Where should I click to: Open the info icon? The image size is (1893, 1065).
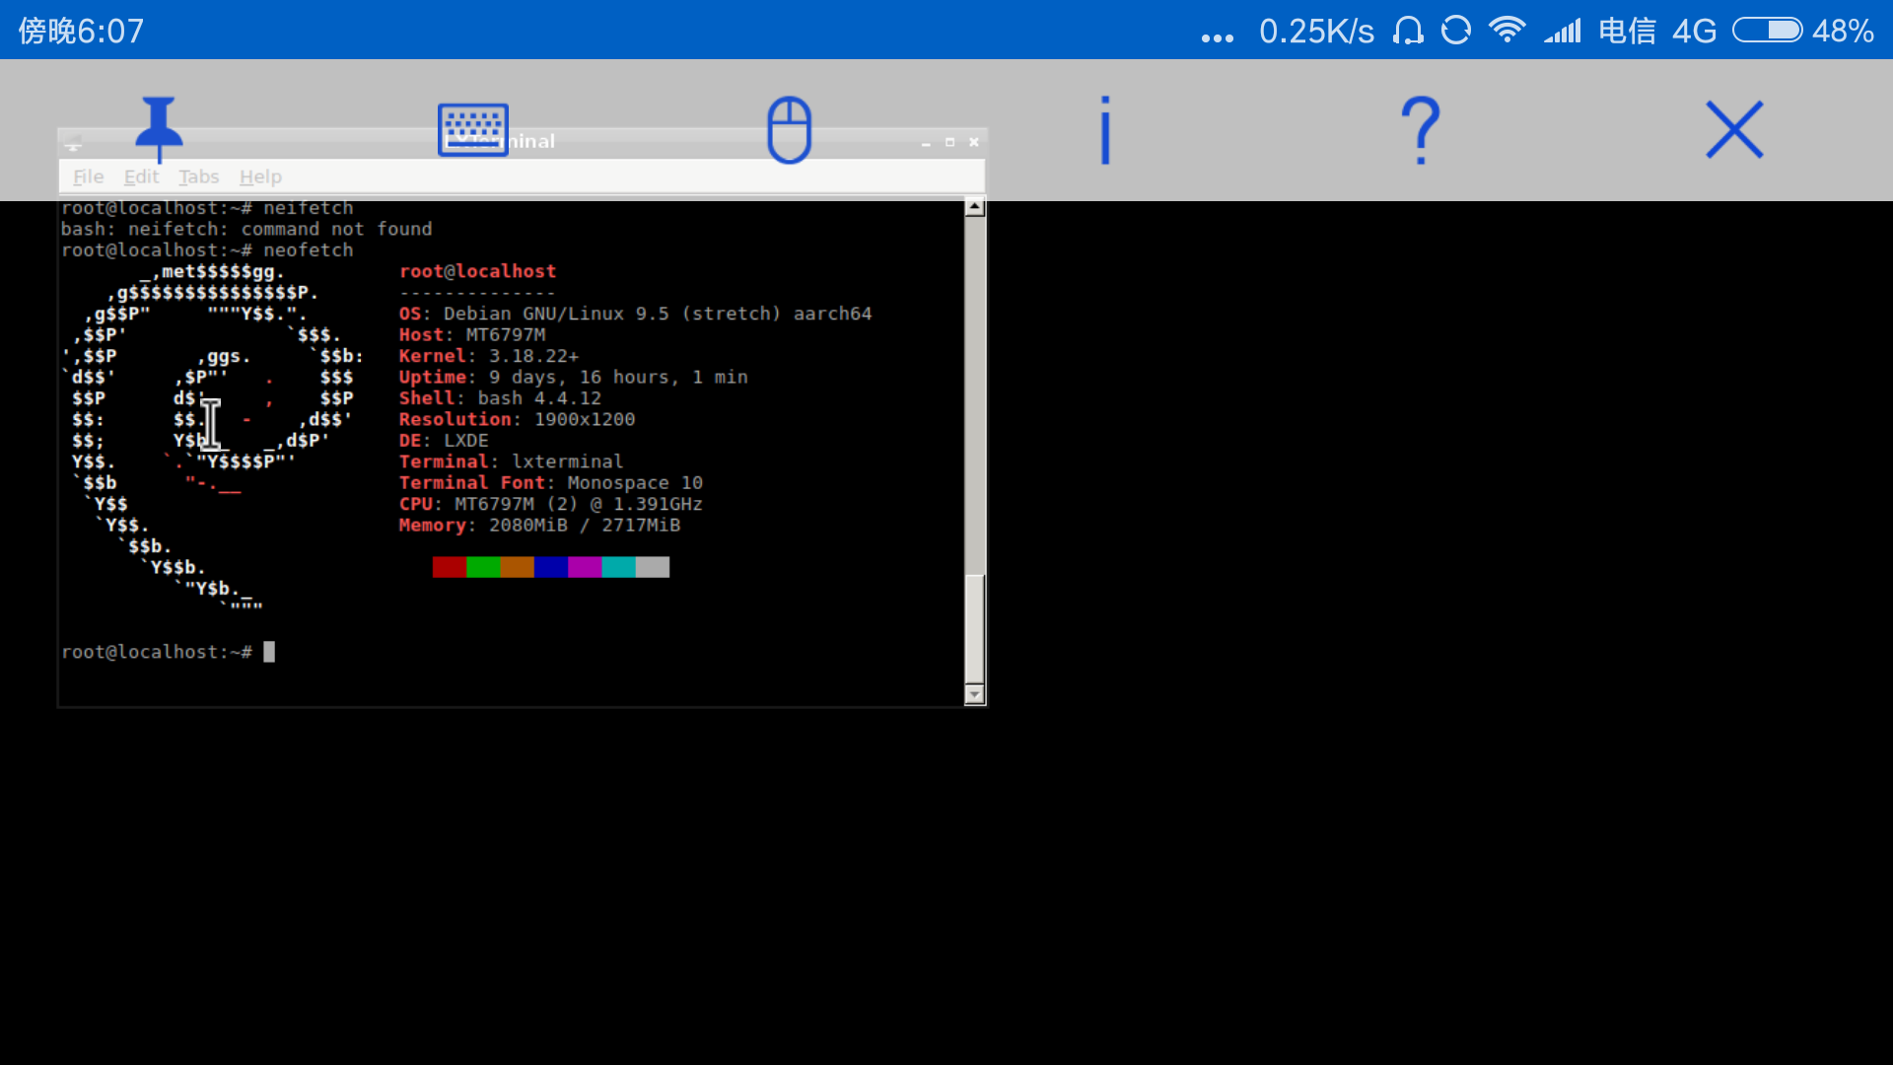[1105, 129]
